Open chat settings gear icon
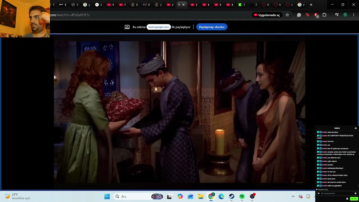The width and height of the screenshot is (359, 202). point(347,199)
